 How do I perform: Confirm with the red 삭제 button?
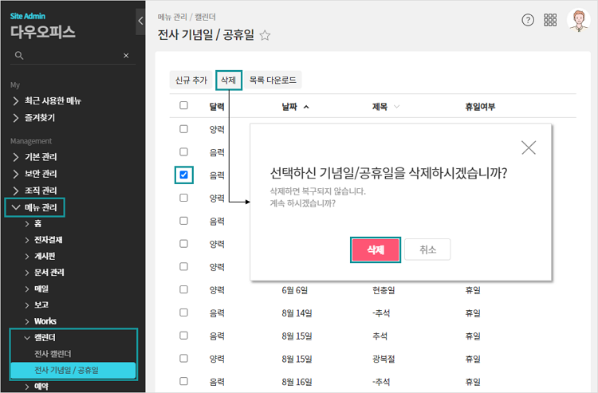click(x=375, y=250)
